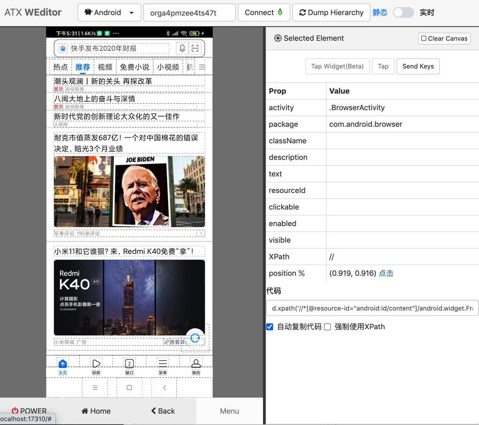Click the Send Keys button

click(x=418, y=66)
